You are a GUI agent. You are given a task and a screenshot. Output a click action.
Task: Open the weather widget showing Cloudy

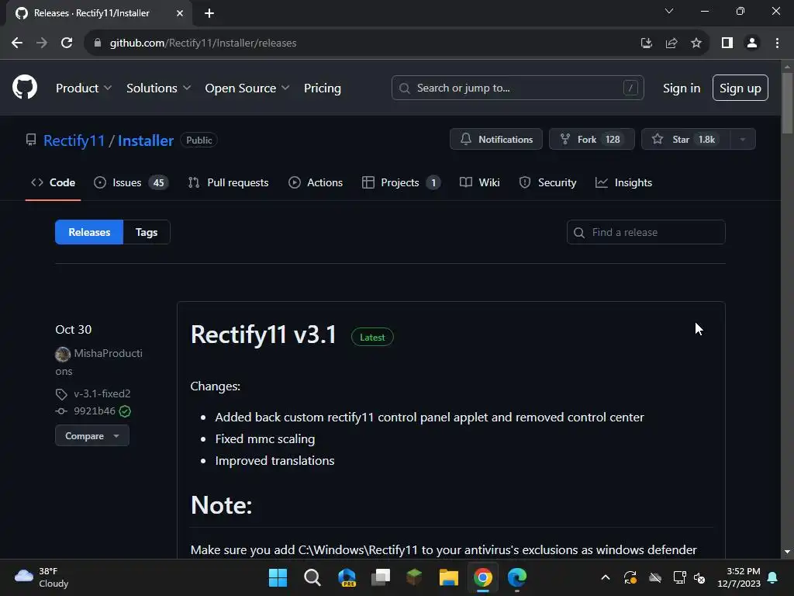pyautogui.click(x=42, y=577)
